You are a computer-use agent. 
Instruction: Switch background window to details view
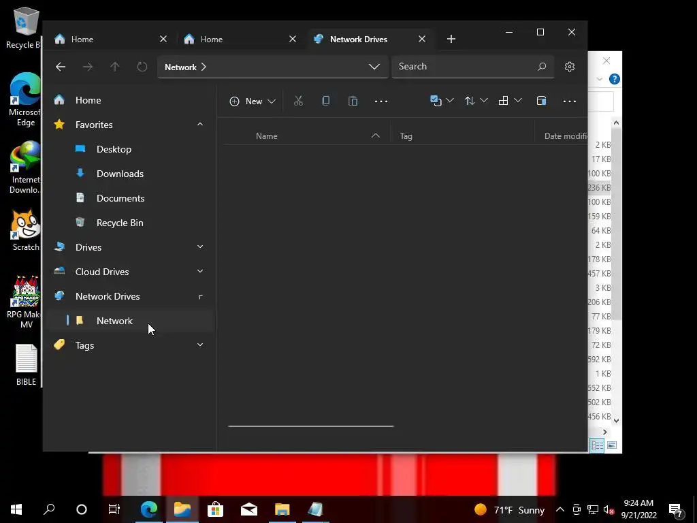[x=597, y=445]
